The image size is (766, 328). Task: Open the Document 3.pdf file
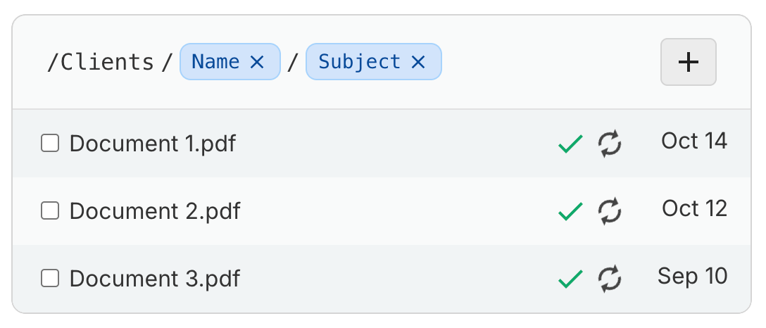coord(154,279)
